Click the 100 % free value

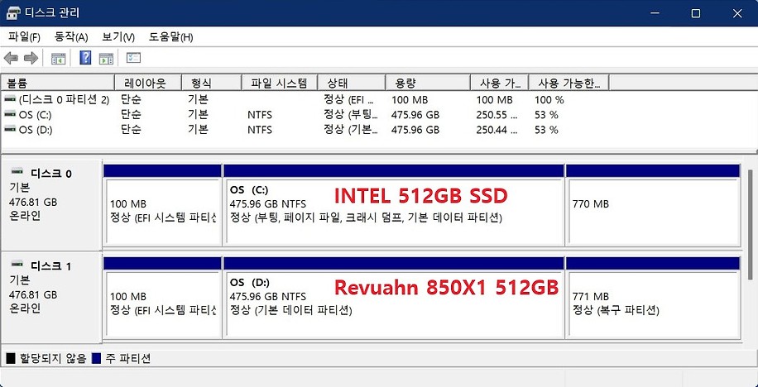pos(549,100)
